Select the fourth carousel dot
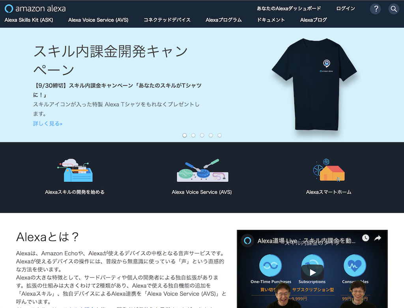Screen dimensions: 404x308 (x=211, y=135)
